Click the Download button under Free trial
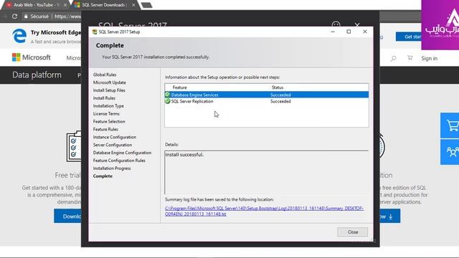The height and width of the screenshot is (258, 459). [x=67, y=216]
